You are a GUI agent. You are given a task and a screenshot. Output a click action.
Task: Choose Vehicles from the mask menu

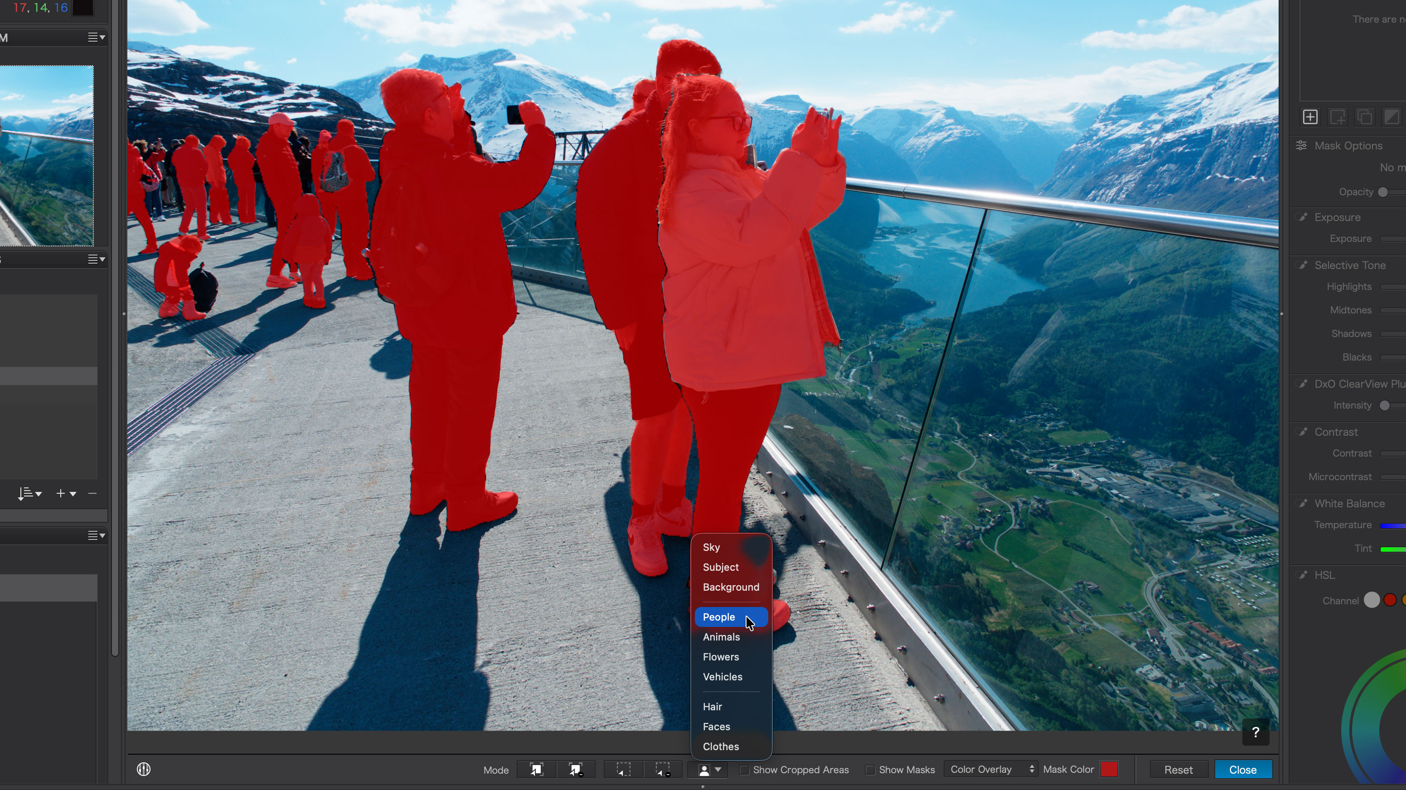[731, 677]
